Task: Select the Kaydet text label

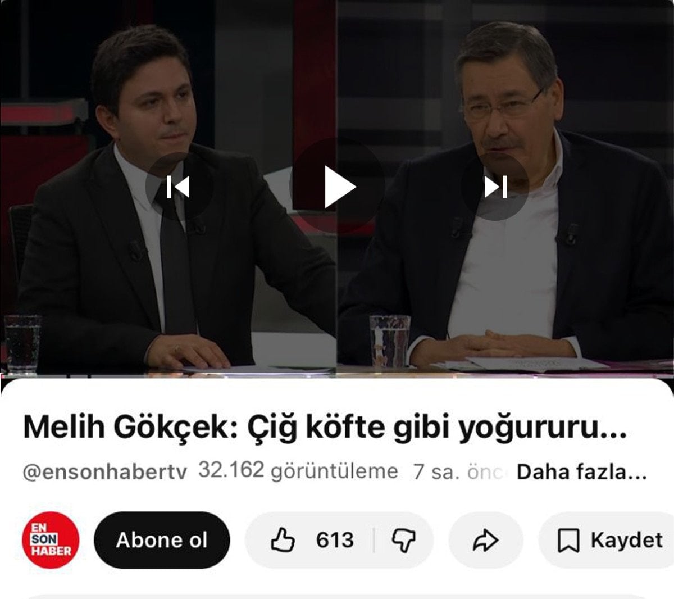Action: click(x=626, y=540)
